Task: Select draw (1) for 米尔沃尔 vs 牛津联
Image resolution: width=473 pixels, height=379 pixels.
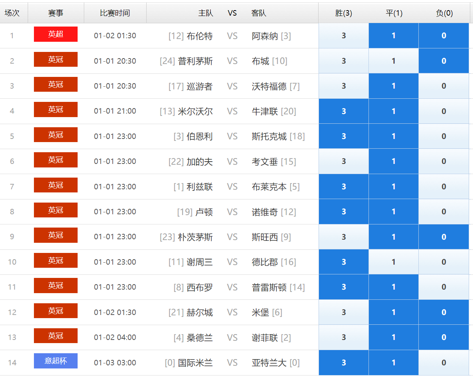Action: (393, 111)
